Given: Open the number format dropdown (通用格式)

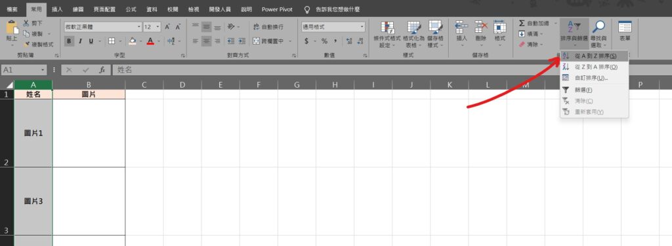Looking at the screenshot, I should (362, 27).
